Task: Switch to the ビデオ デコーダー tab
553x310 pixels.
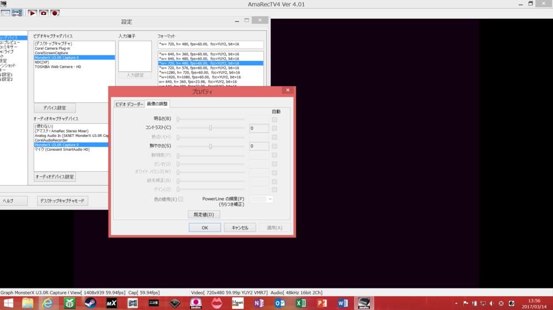Action: point(129,104)
